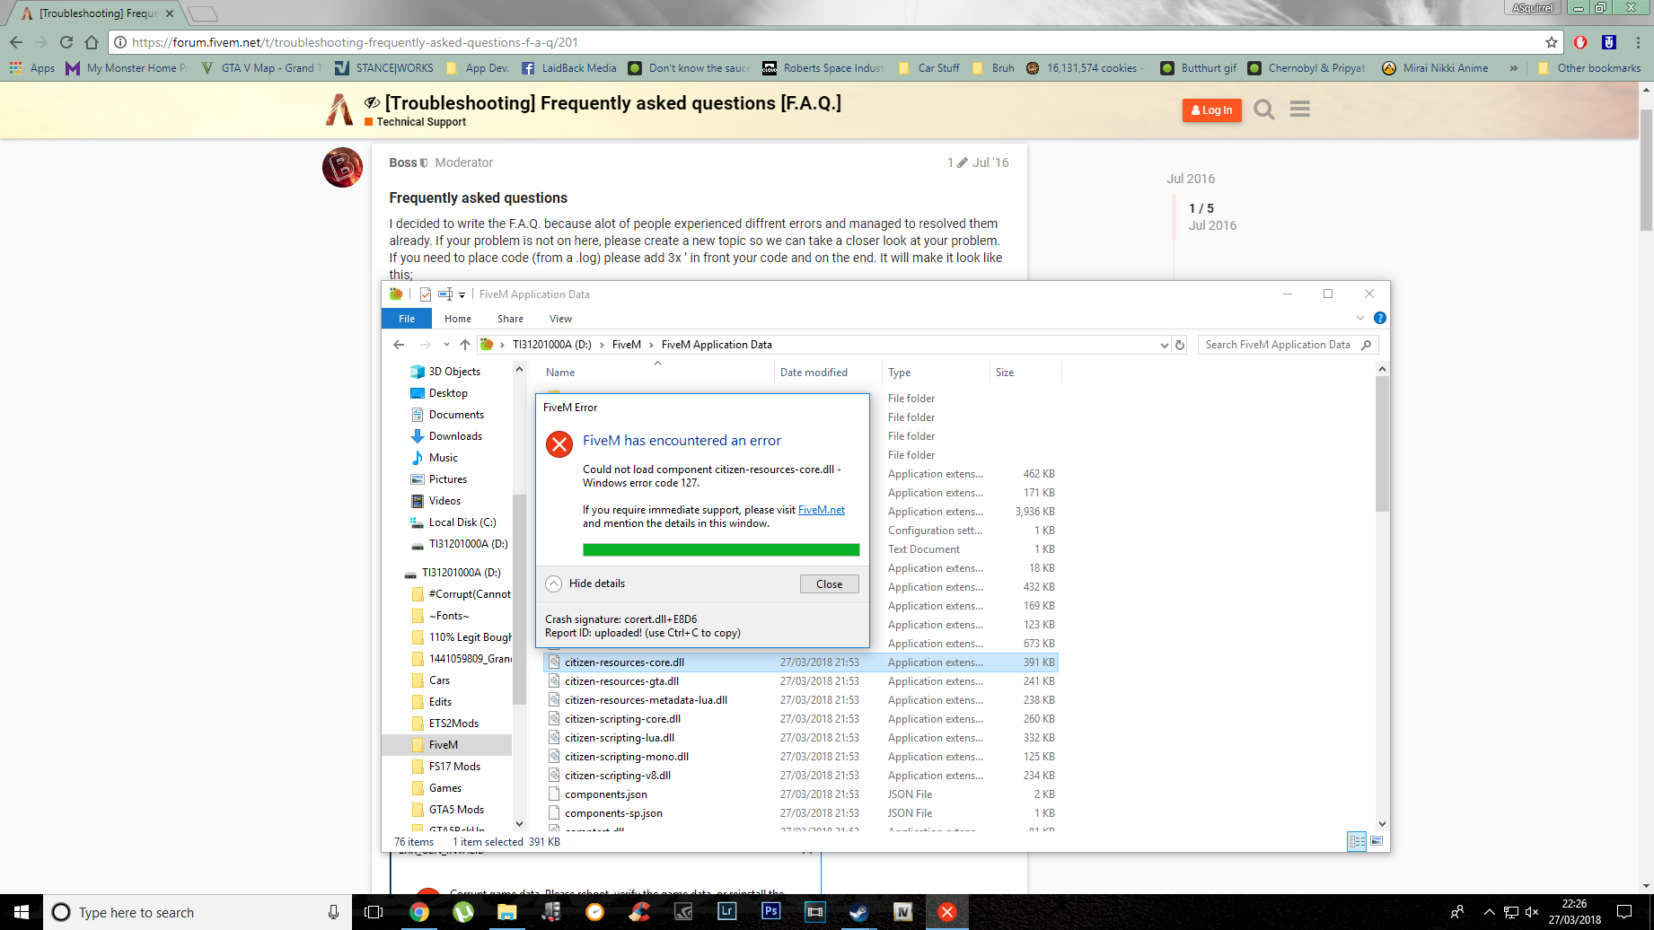
Task: Click the Chrome back arrow
Action: pyautogui.click(x=16, y=42)
